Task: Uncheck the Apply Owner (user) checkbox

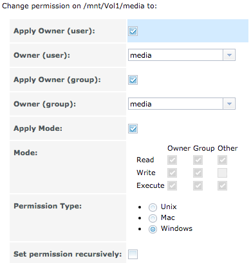Action: [x=133, y=31]
